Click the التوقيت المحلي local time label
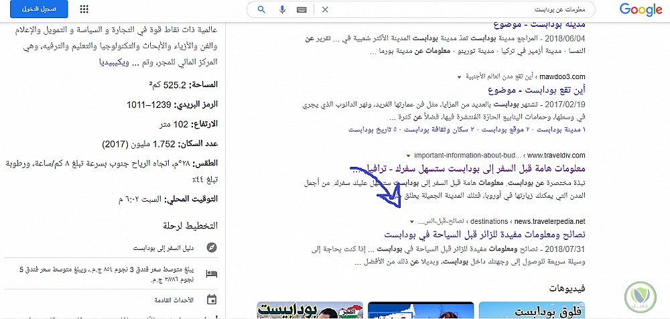670x319 pixels. (192, 199)
